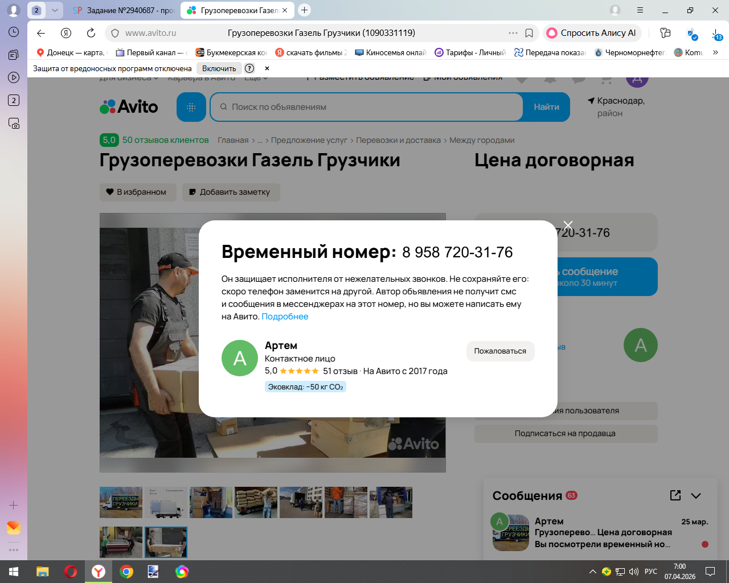Dismiss the protection notification bar
The image size is (729, 583).
click(x=267, y=68)
